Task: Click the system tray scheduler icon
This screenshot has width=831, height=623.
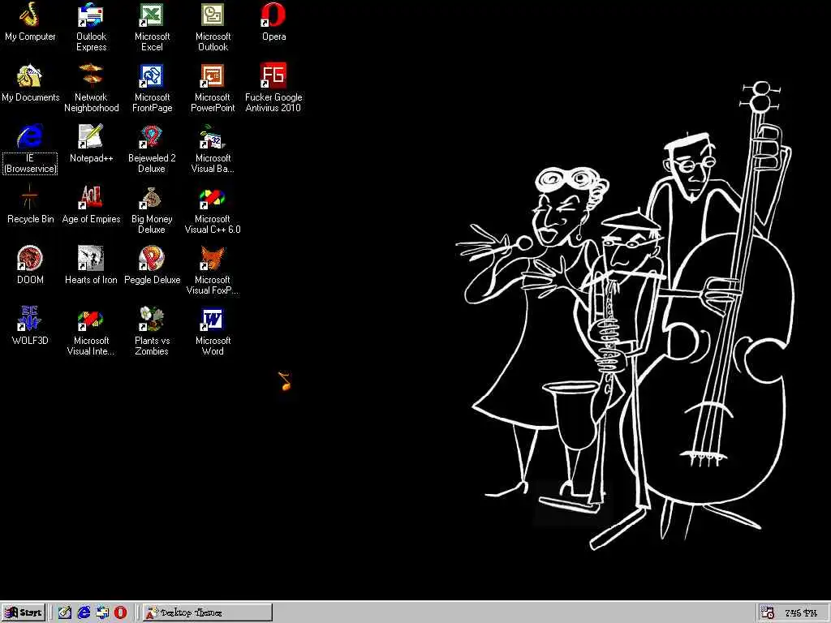Action: point(768,612)
